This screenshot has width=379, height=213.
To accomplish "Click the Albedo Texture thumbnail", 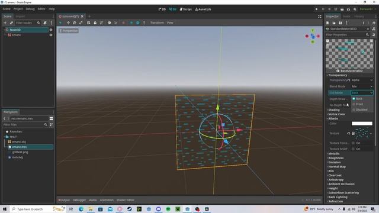I will pos(362,133).
